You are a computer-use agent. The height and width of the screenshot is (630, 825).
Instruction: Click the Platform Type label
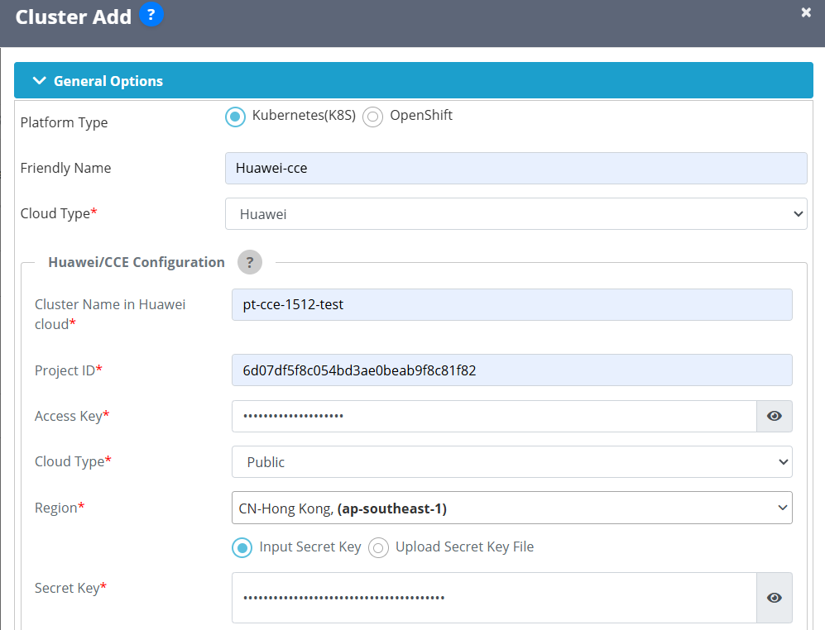(x=65, y=122)
